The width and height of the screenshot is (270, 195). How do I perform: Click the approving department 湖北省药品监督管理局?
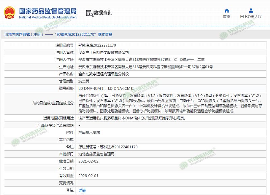(x=96, y=154)
